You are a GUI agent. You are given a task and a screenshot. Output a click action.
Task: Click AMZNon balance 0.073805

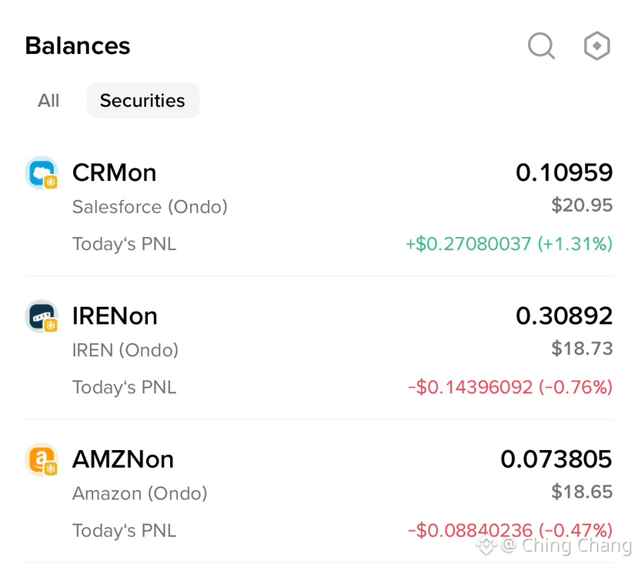point(556,459)
